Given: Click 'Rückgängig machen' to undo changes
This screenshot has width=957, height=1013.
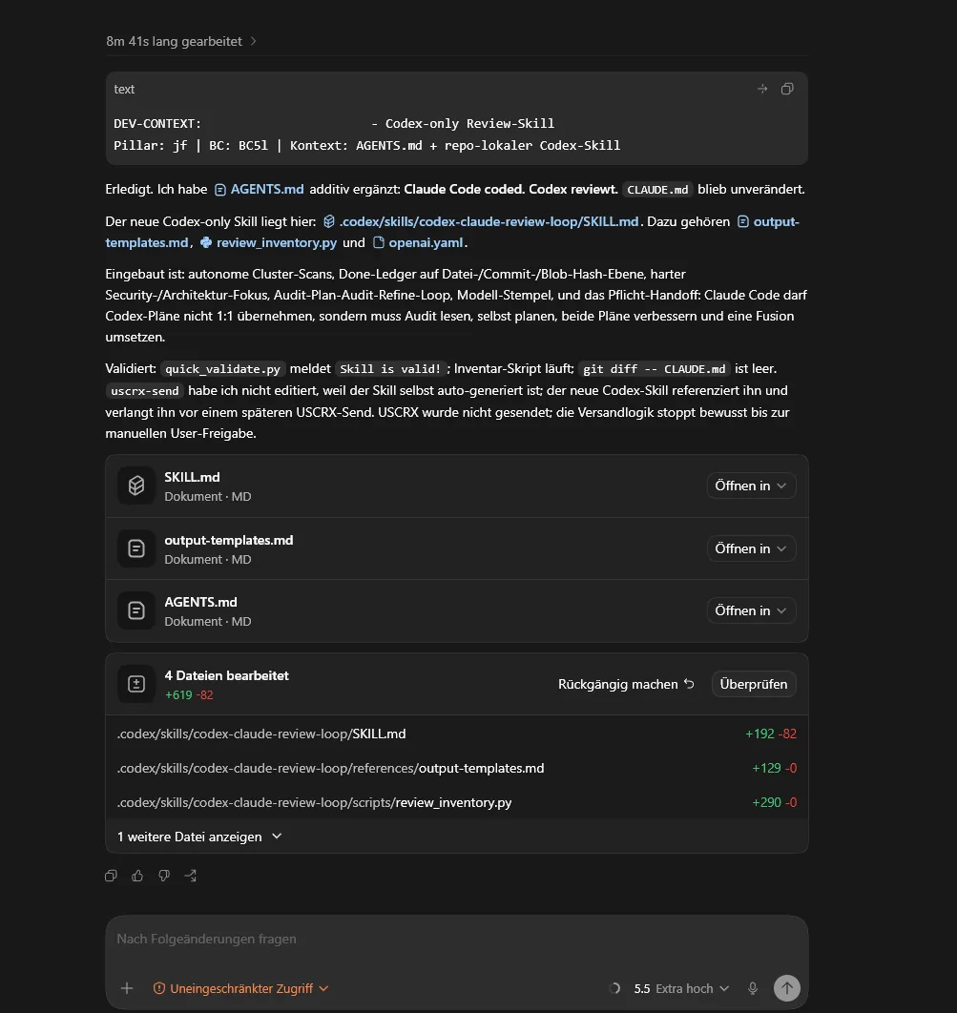Looking at the screenshot, I should [626, 684].
